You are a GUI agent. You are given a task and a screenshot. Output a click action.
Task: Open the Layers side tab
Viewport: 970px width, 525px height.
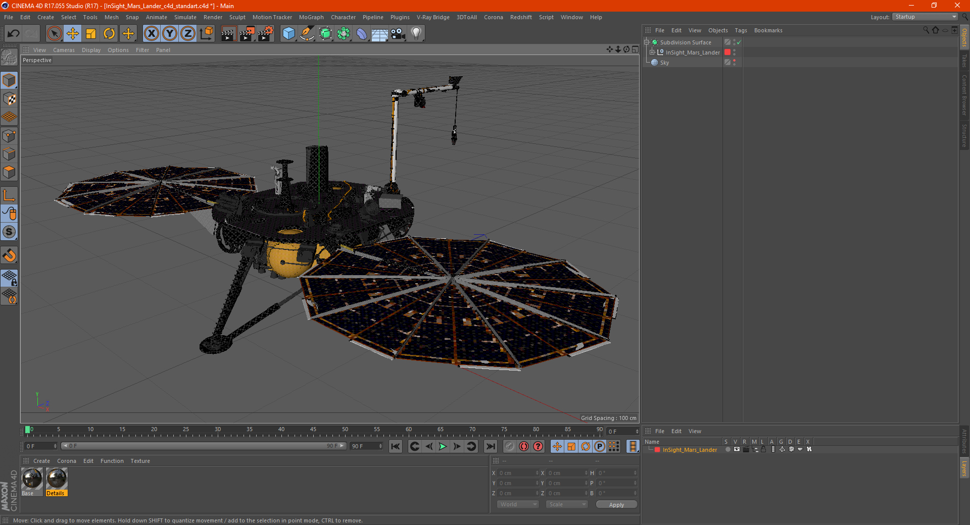pyautogui.click(x=964, y=468)
